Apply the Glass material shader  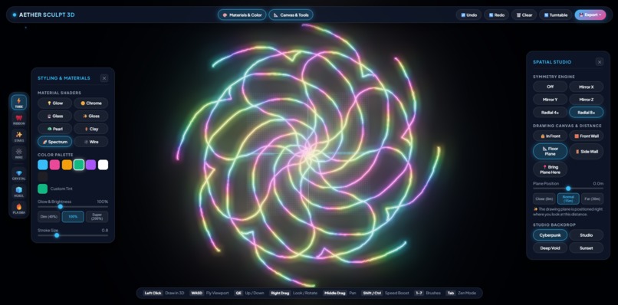[54, 116]
